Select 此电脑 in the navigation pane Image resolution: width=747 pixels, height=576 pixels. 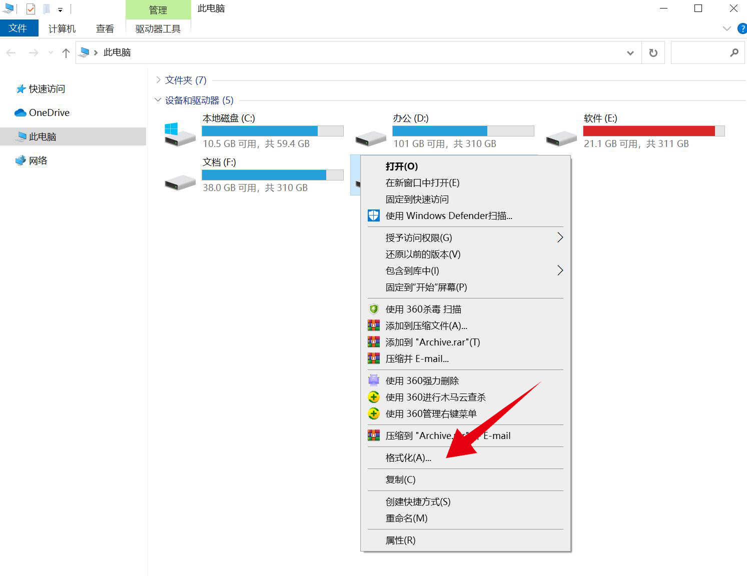[73, 136]
